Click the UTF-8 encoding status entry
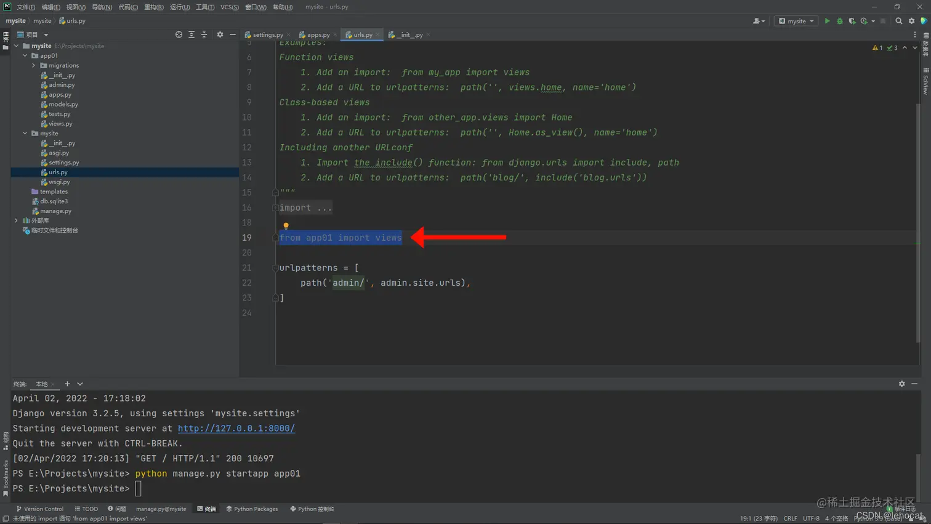Viewport: 931px width, 524px height. (811, 518)
